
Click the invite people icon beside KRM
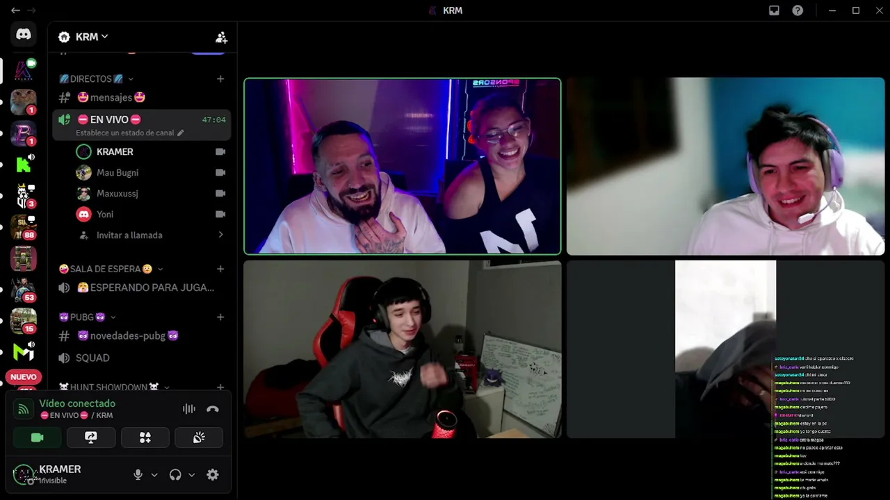[x=221, y=37]
